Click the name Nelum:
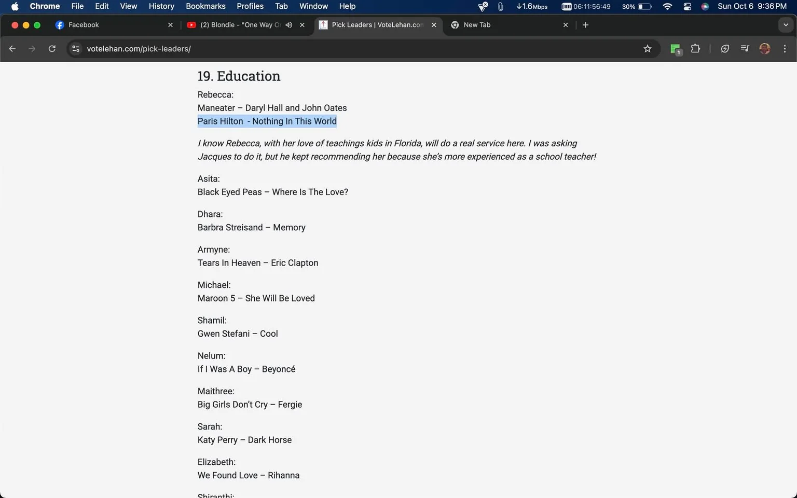Image resolution: width=797 pixels, height=498 pixels. point(211,356)
